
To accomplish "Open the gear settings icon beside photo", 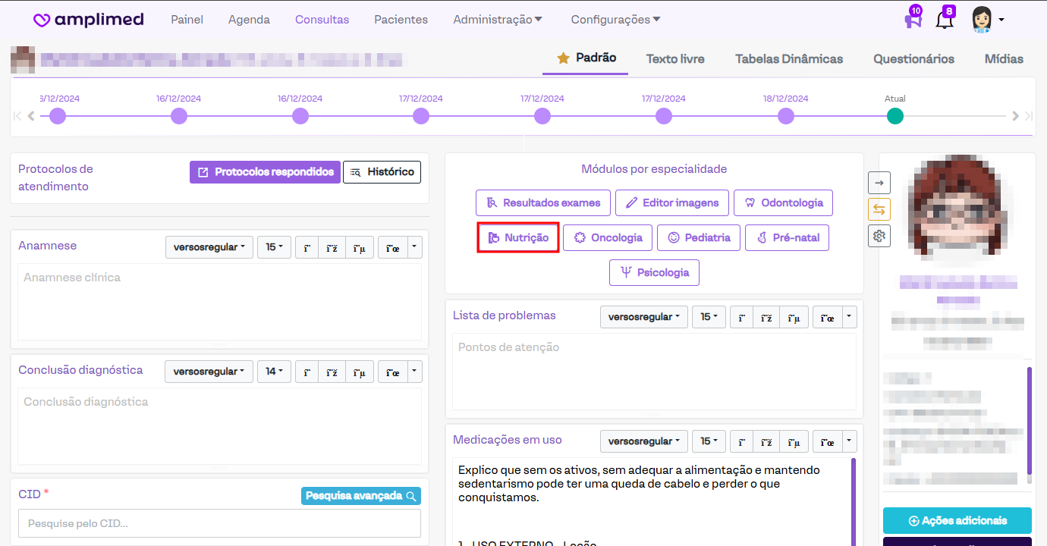I will tap(879, 236).
